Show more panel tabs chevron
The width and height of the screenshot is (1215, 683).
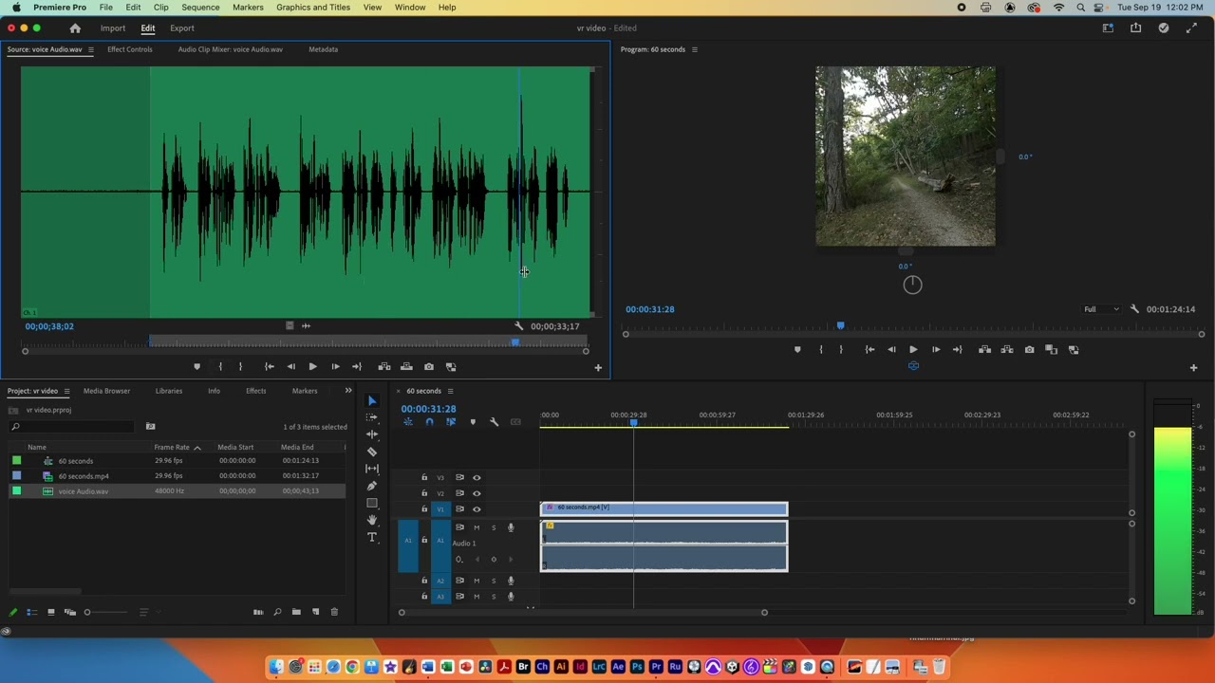(x=347, y=391)
